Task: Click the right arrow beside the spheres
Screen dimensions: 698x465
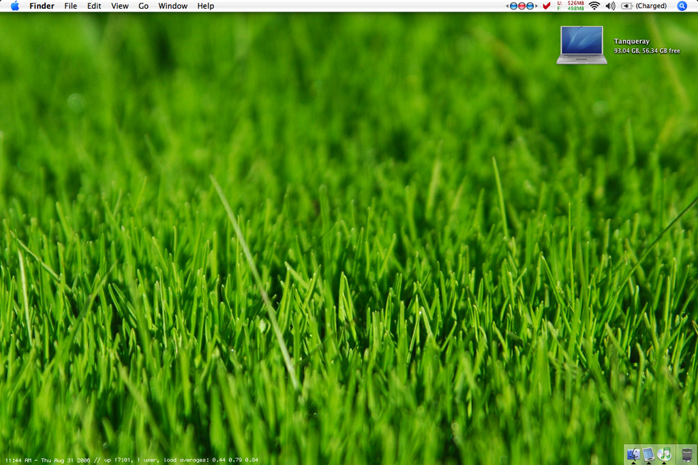Action: 536,5
